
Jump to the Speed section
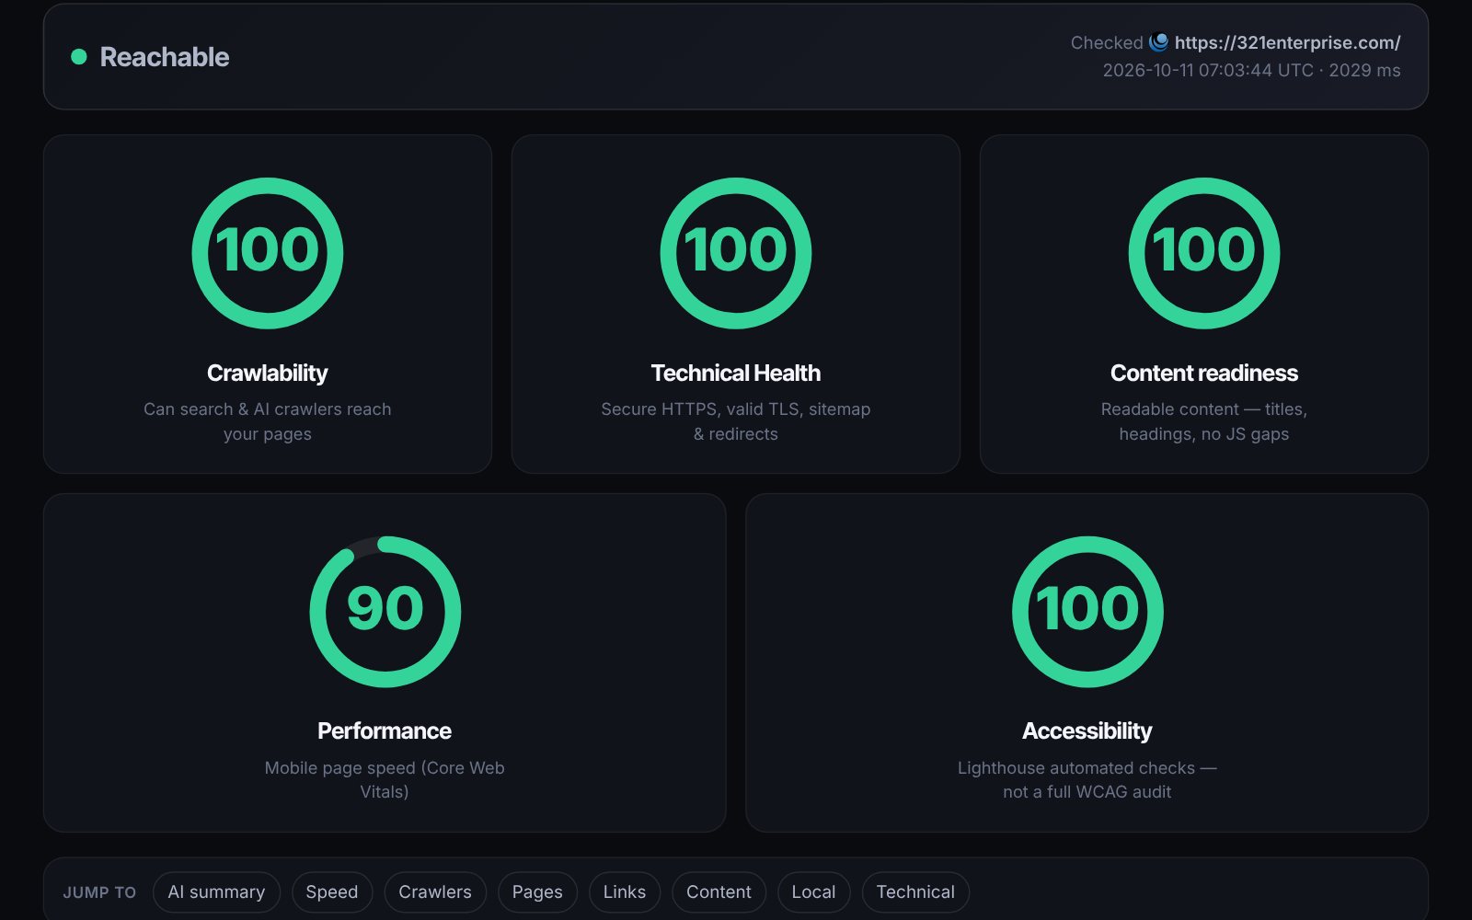click(332, 892)
